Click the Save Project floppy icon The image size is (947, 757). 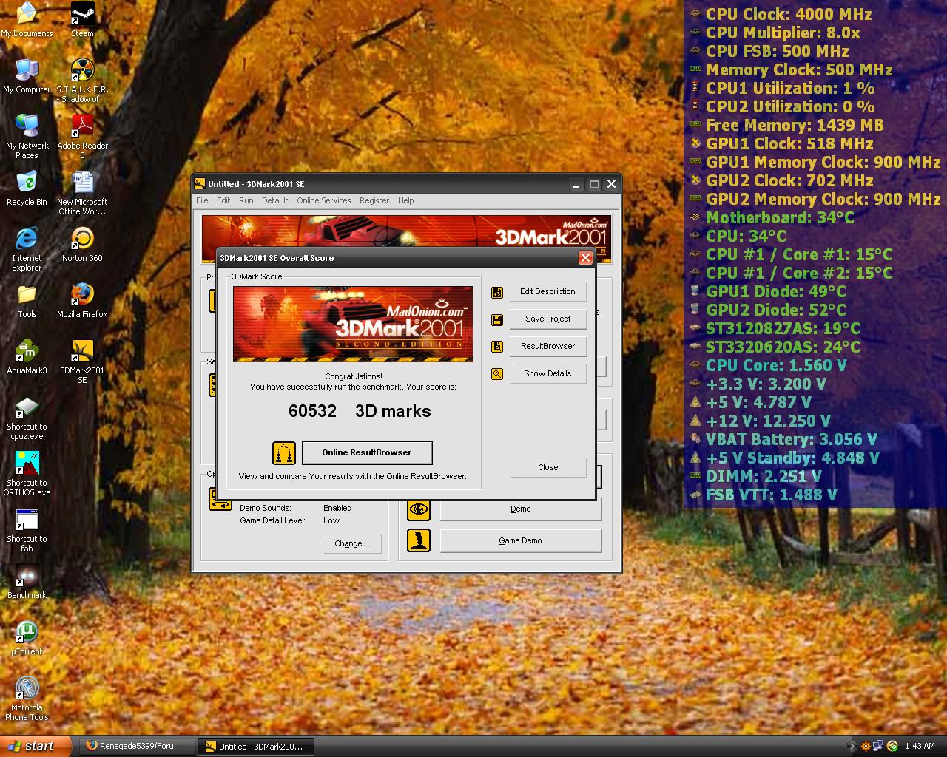(497, 320)
